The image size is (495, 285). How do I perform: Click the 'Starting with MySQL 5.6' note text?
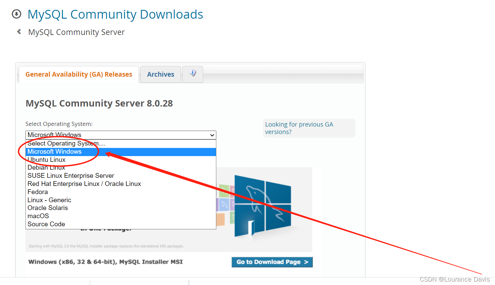click(106, 246)
